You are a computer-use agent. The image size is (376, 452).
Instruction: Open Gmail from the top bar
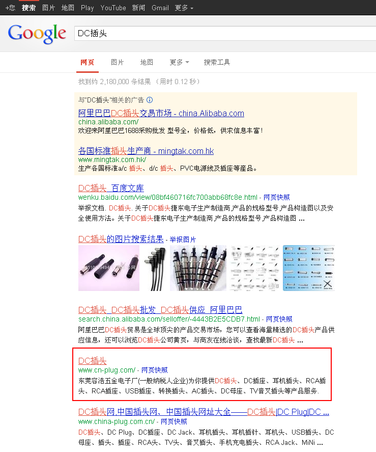pyautogui.click(x=160, y=8)
